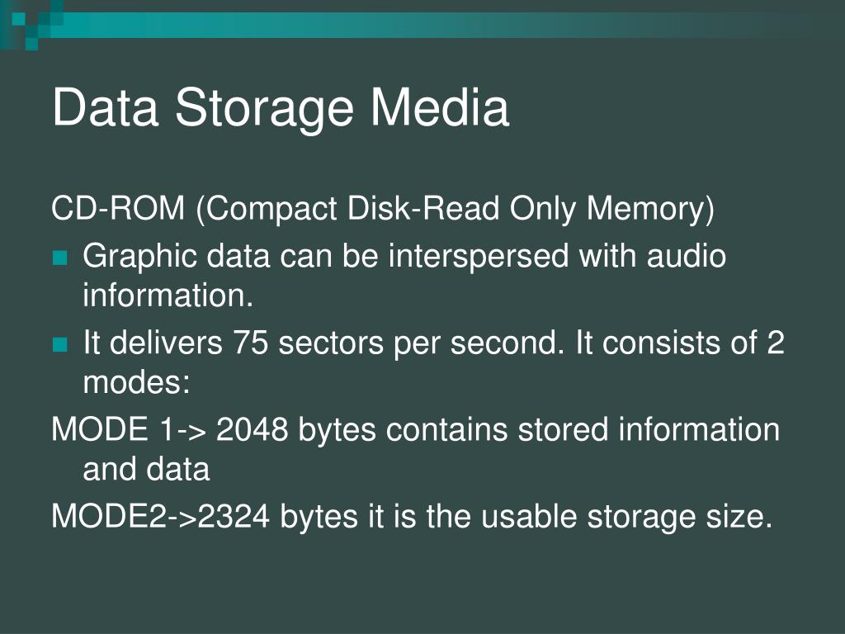Click the number "2048" in Mode 1 line
Viewport: 845px width, 634px height.
tap(252, 429)
